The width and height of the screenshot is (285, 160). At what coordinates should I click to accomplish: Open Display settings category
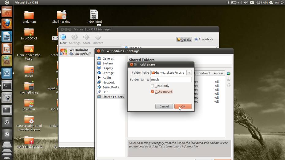[x=108, y=68]
